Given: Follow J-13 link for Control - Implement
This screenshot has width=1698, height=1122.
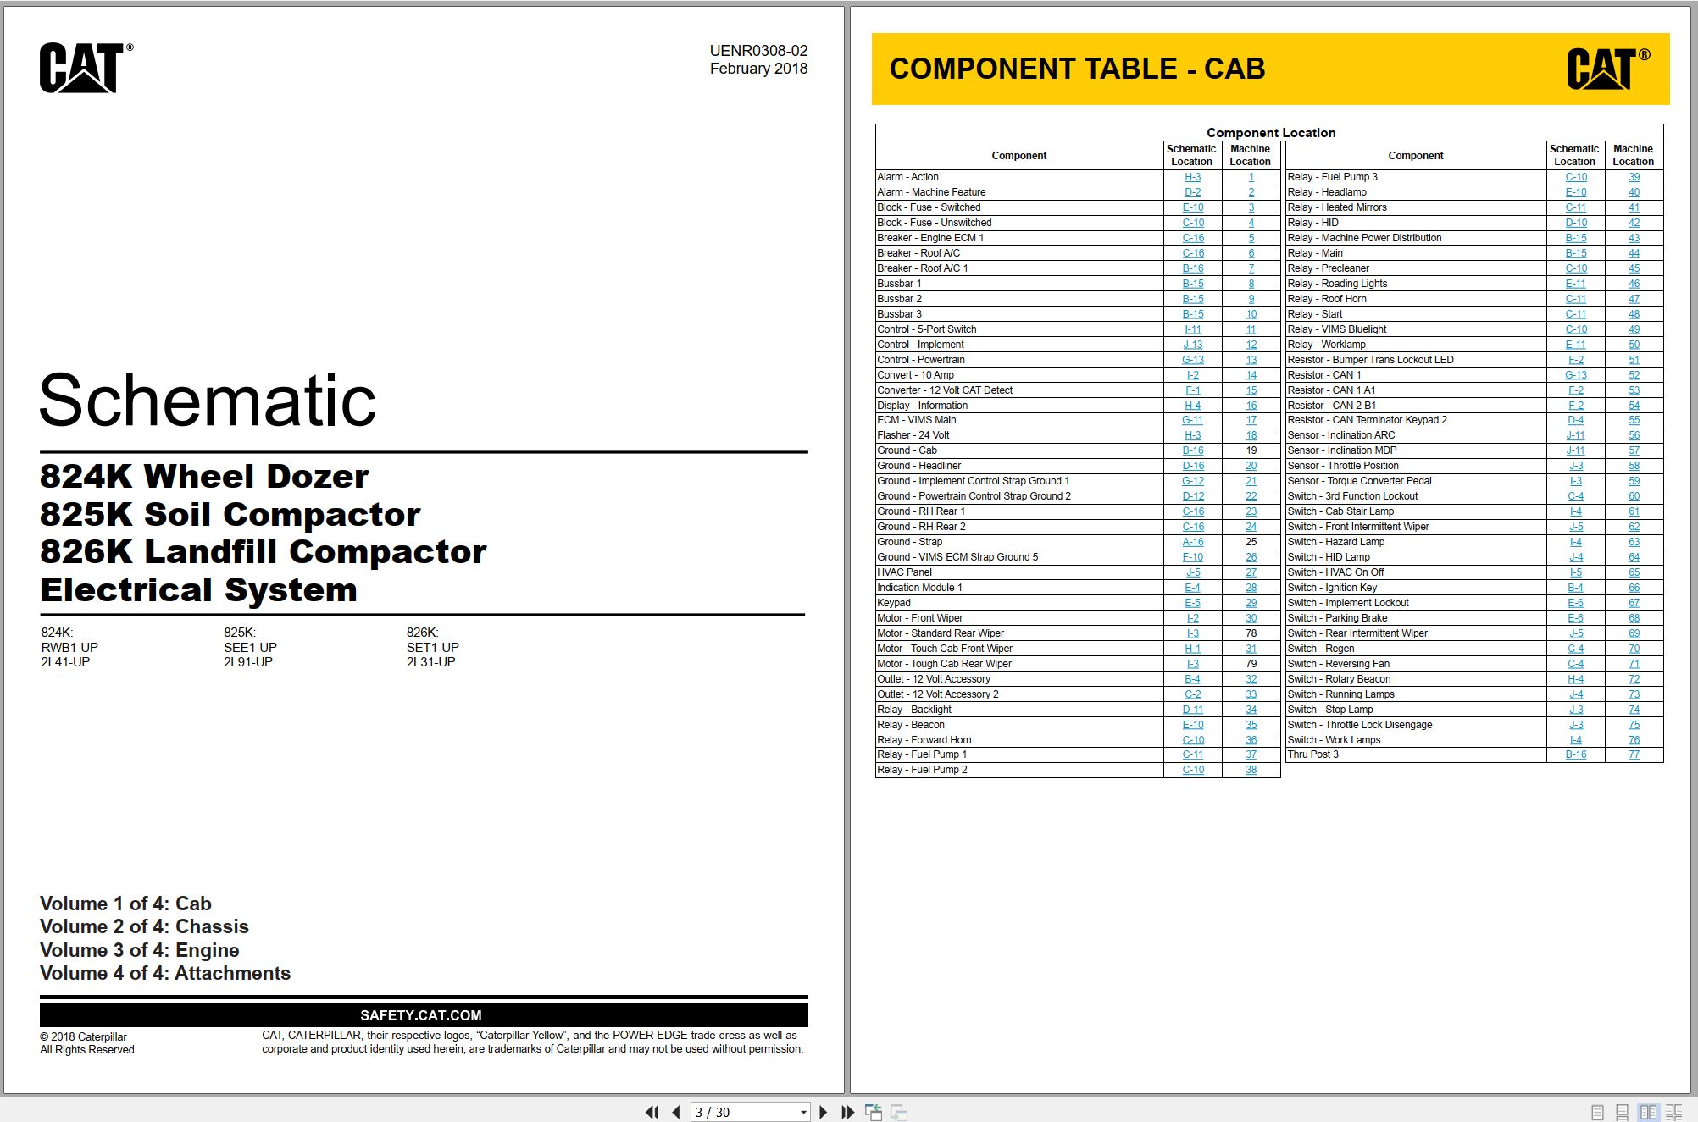Looking at the screenshot, I should coord(1193,345).
